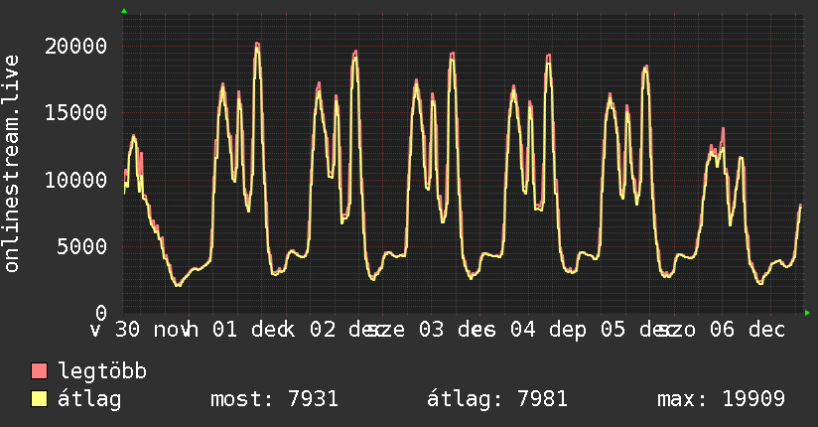The image size is (818, 427).
Task: Click the pink legtöbb legend swatch
Action: pos(39,370)
